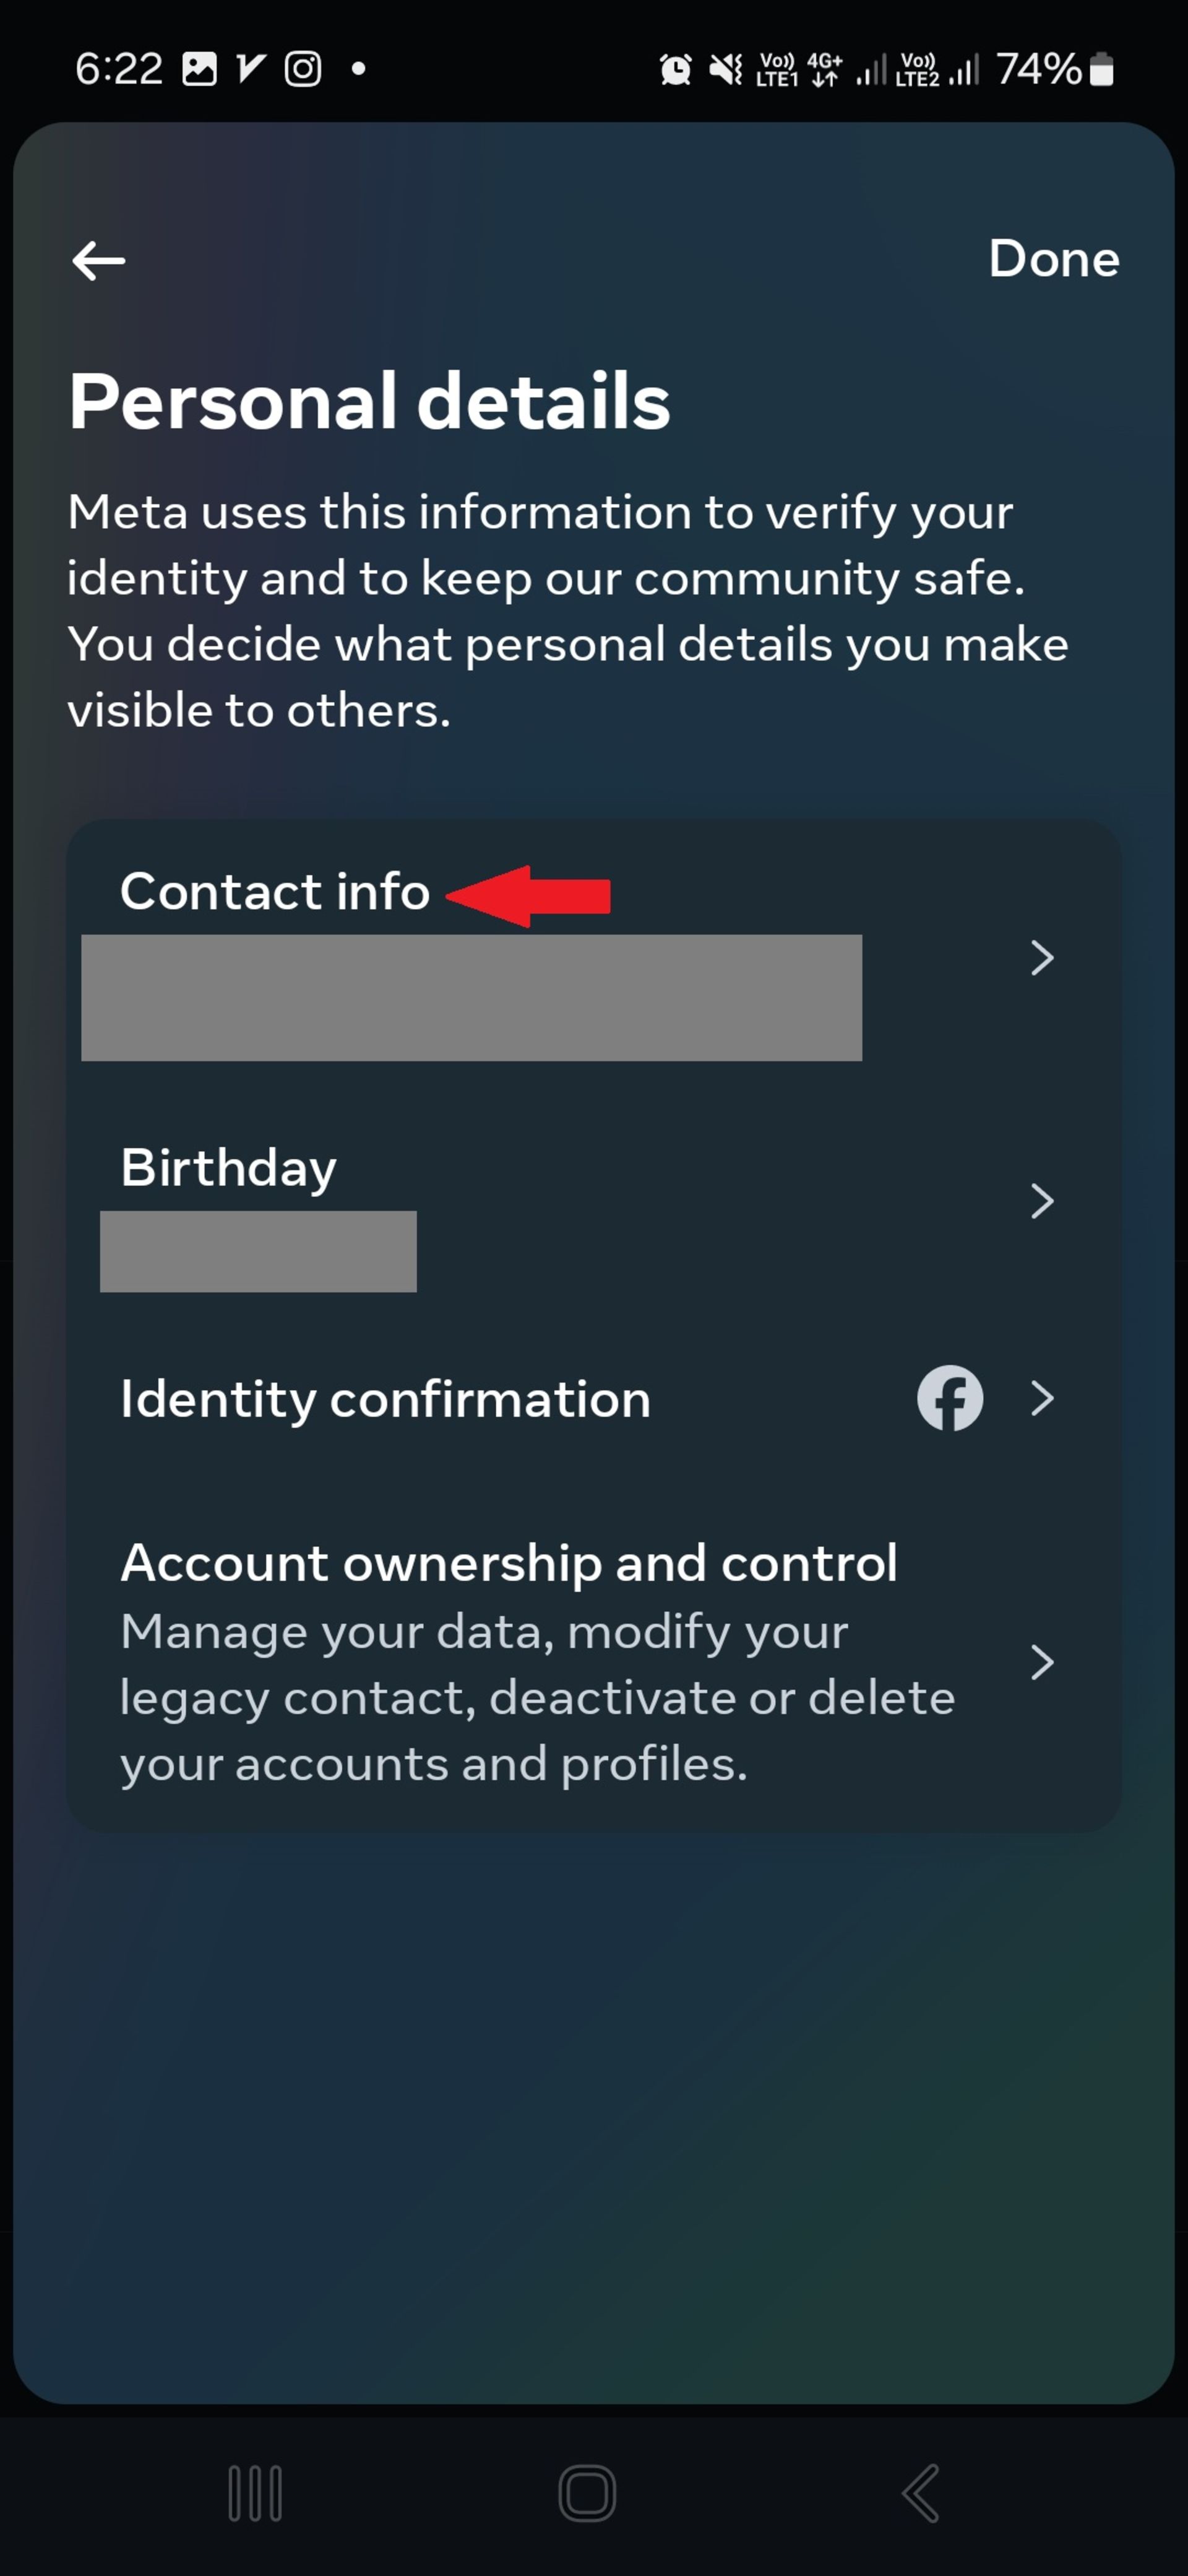Expand Birthday chevron arrow
Viewport: 1188px width, 2576px height.
[1041, 1201]
